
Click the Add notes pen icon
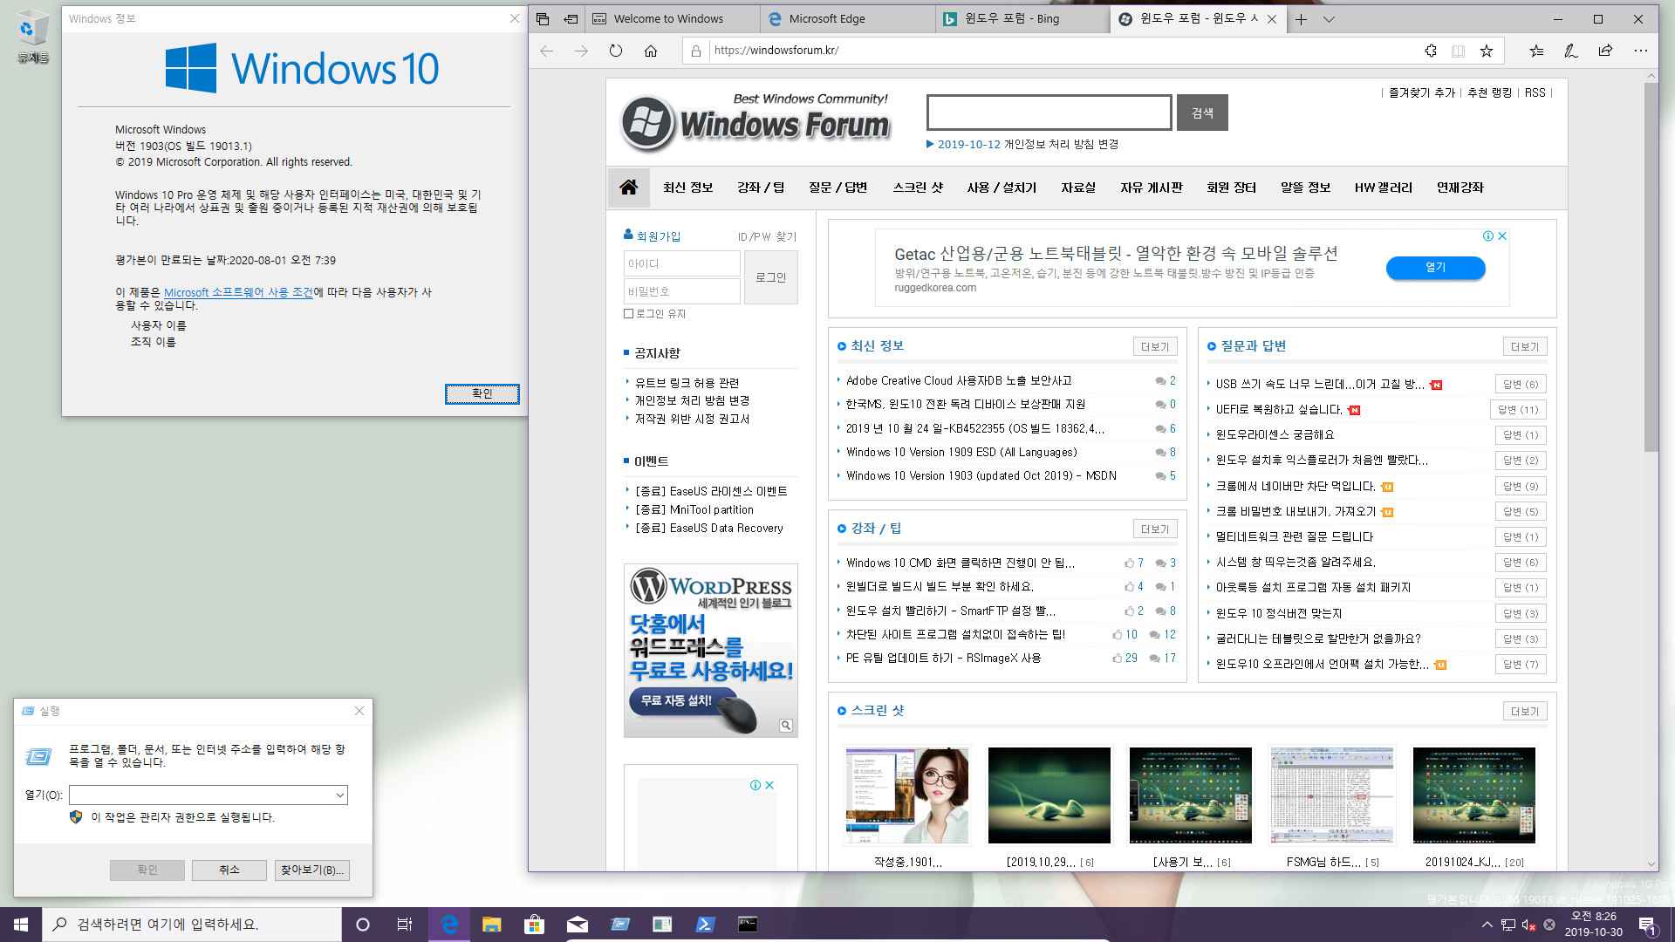point(1570,51)
